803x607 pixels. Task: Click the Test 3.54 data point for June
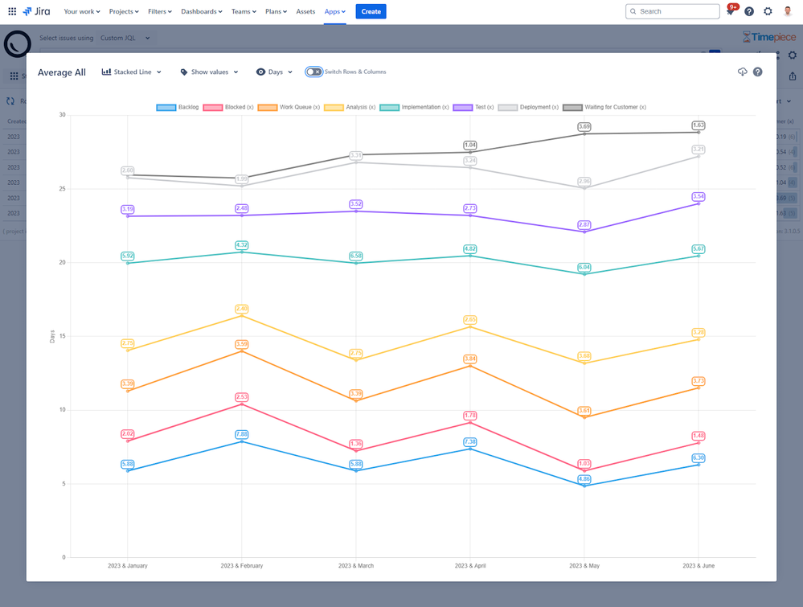[x=699, y=203]
